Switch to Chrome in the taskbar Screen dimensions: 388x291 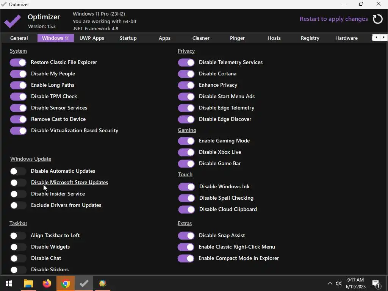point(65,283)
